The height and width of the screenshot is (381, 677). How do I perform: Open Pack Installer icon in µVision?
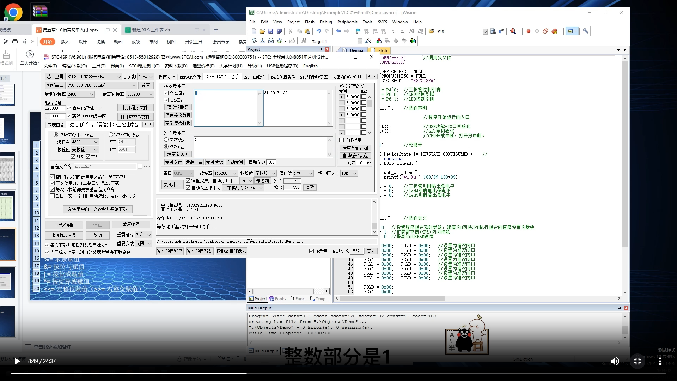coord(413,41)
